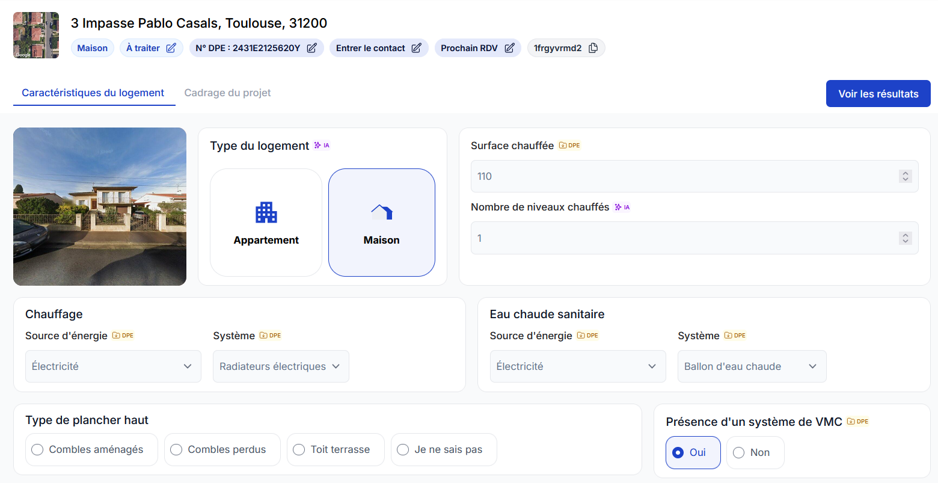The height and width of the screenshot is (483, 938).
Task: Select Combles perdus radio option
Action: point(222,449)
